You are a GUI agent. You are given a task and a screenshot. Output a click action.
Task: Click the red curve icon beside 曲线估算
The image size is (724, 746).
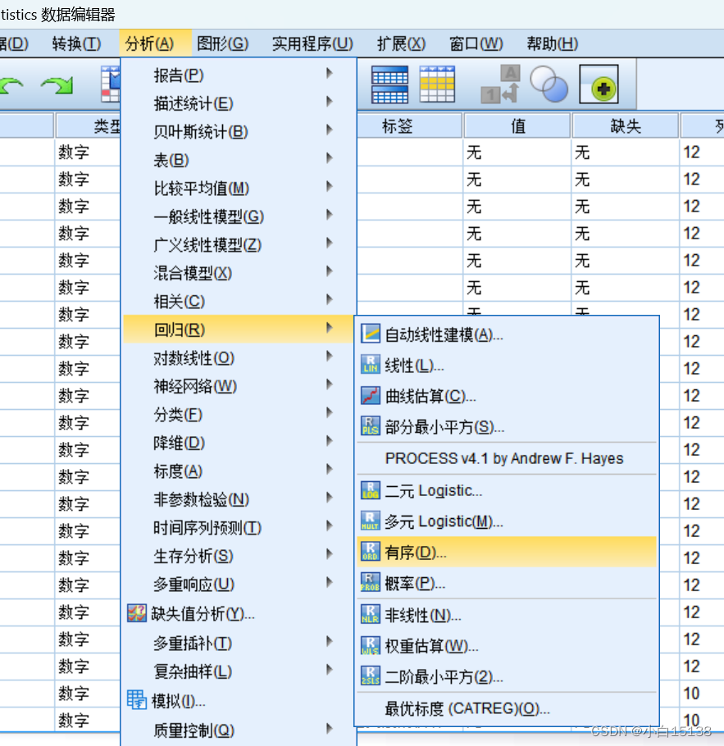[371, 395]
